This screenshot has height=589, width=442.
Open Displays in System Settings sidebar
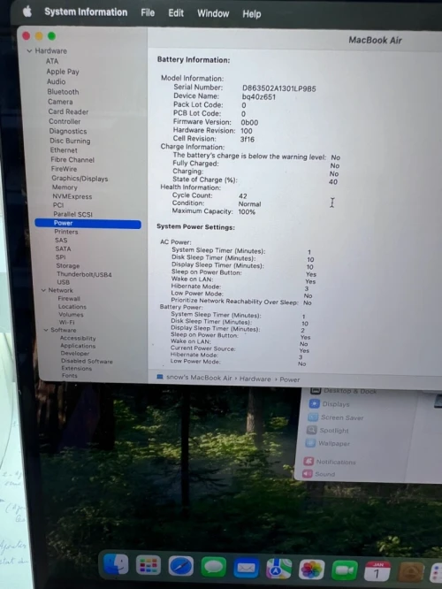(335, 404)
